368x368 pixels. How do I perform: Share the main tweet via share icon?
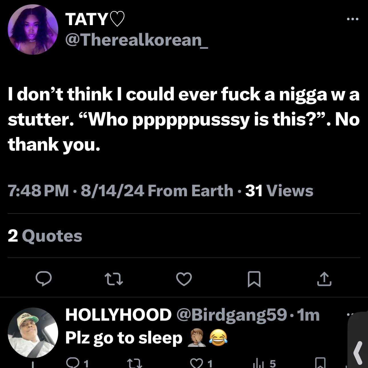[x=324, y=279]
